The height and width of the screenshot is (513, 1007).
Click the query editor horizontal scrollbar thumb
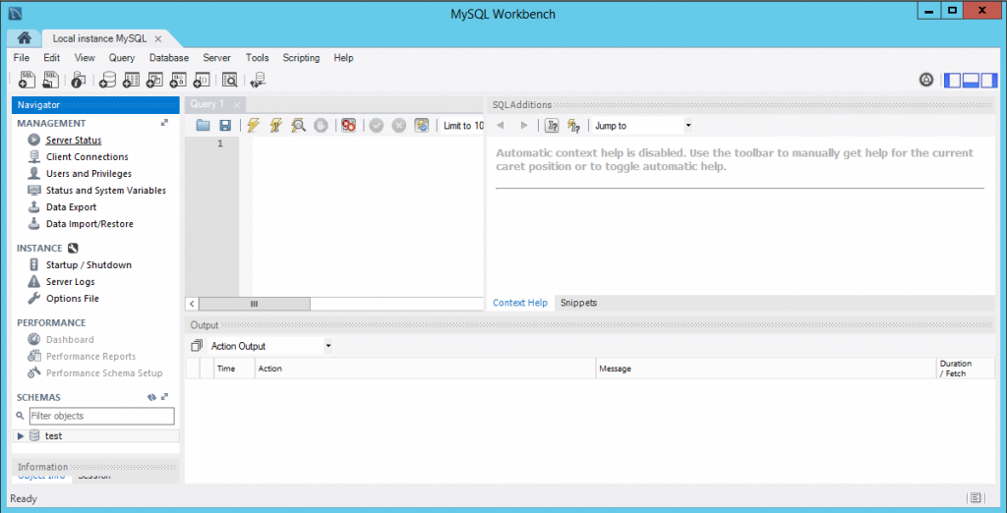coord(255,304)
